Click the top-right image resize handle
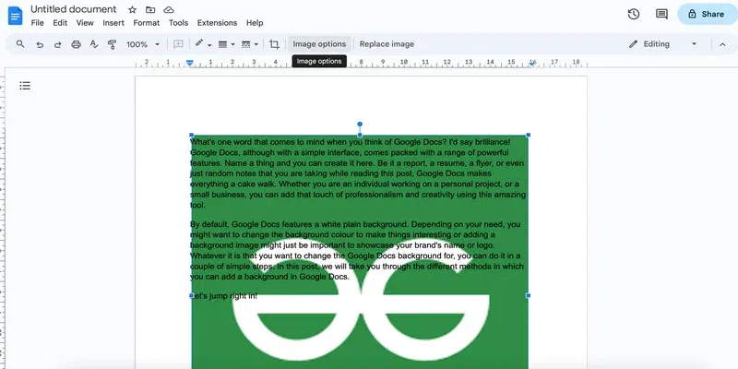 click(x=528, y=135)
